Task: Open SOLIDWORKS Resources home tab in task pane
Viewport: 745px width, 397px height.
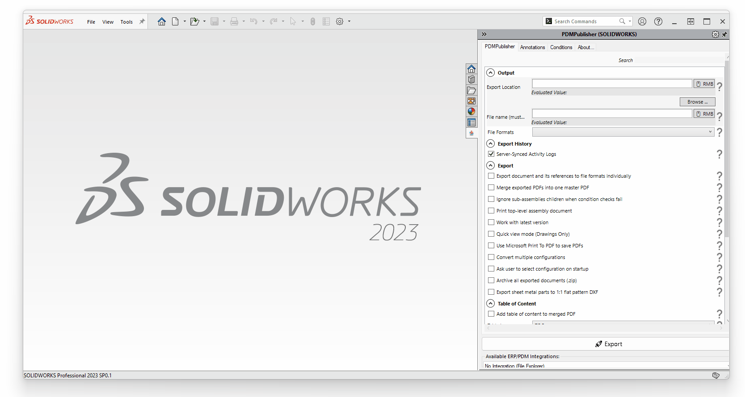Action: tap(471, 69)
